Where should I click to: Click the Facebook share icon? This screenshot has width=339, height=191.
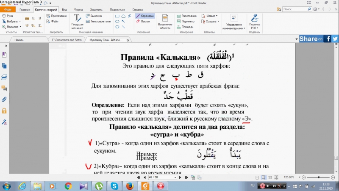point(328,39)
